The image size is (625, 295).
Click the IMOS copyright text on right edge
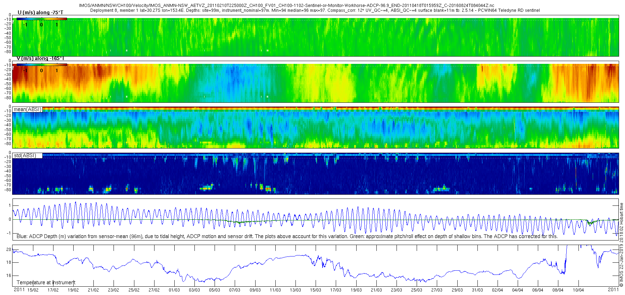click(x=622, y=245)
